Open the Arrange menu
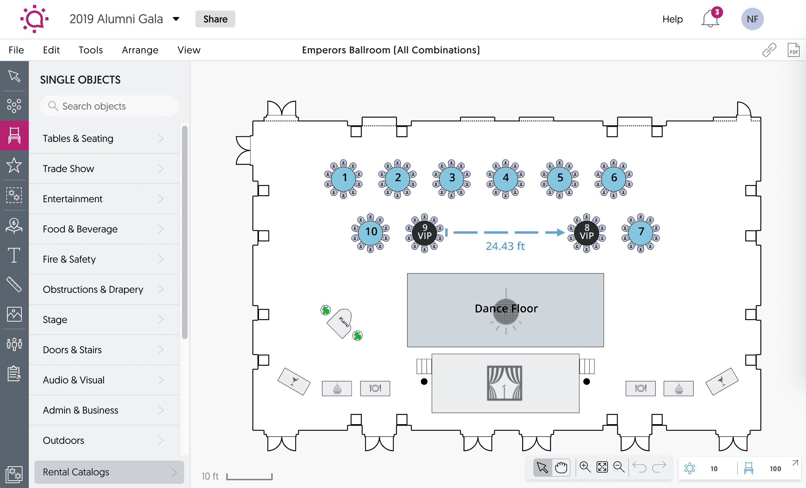Screen dimensions: 806x488 click(x=140, y=50)
